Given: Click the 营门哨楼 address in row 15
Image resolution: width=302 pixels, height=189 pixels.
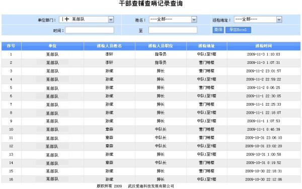Looking at the screenshot, I should 206,171.
